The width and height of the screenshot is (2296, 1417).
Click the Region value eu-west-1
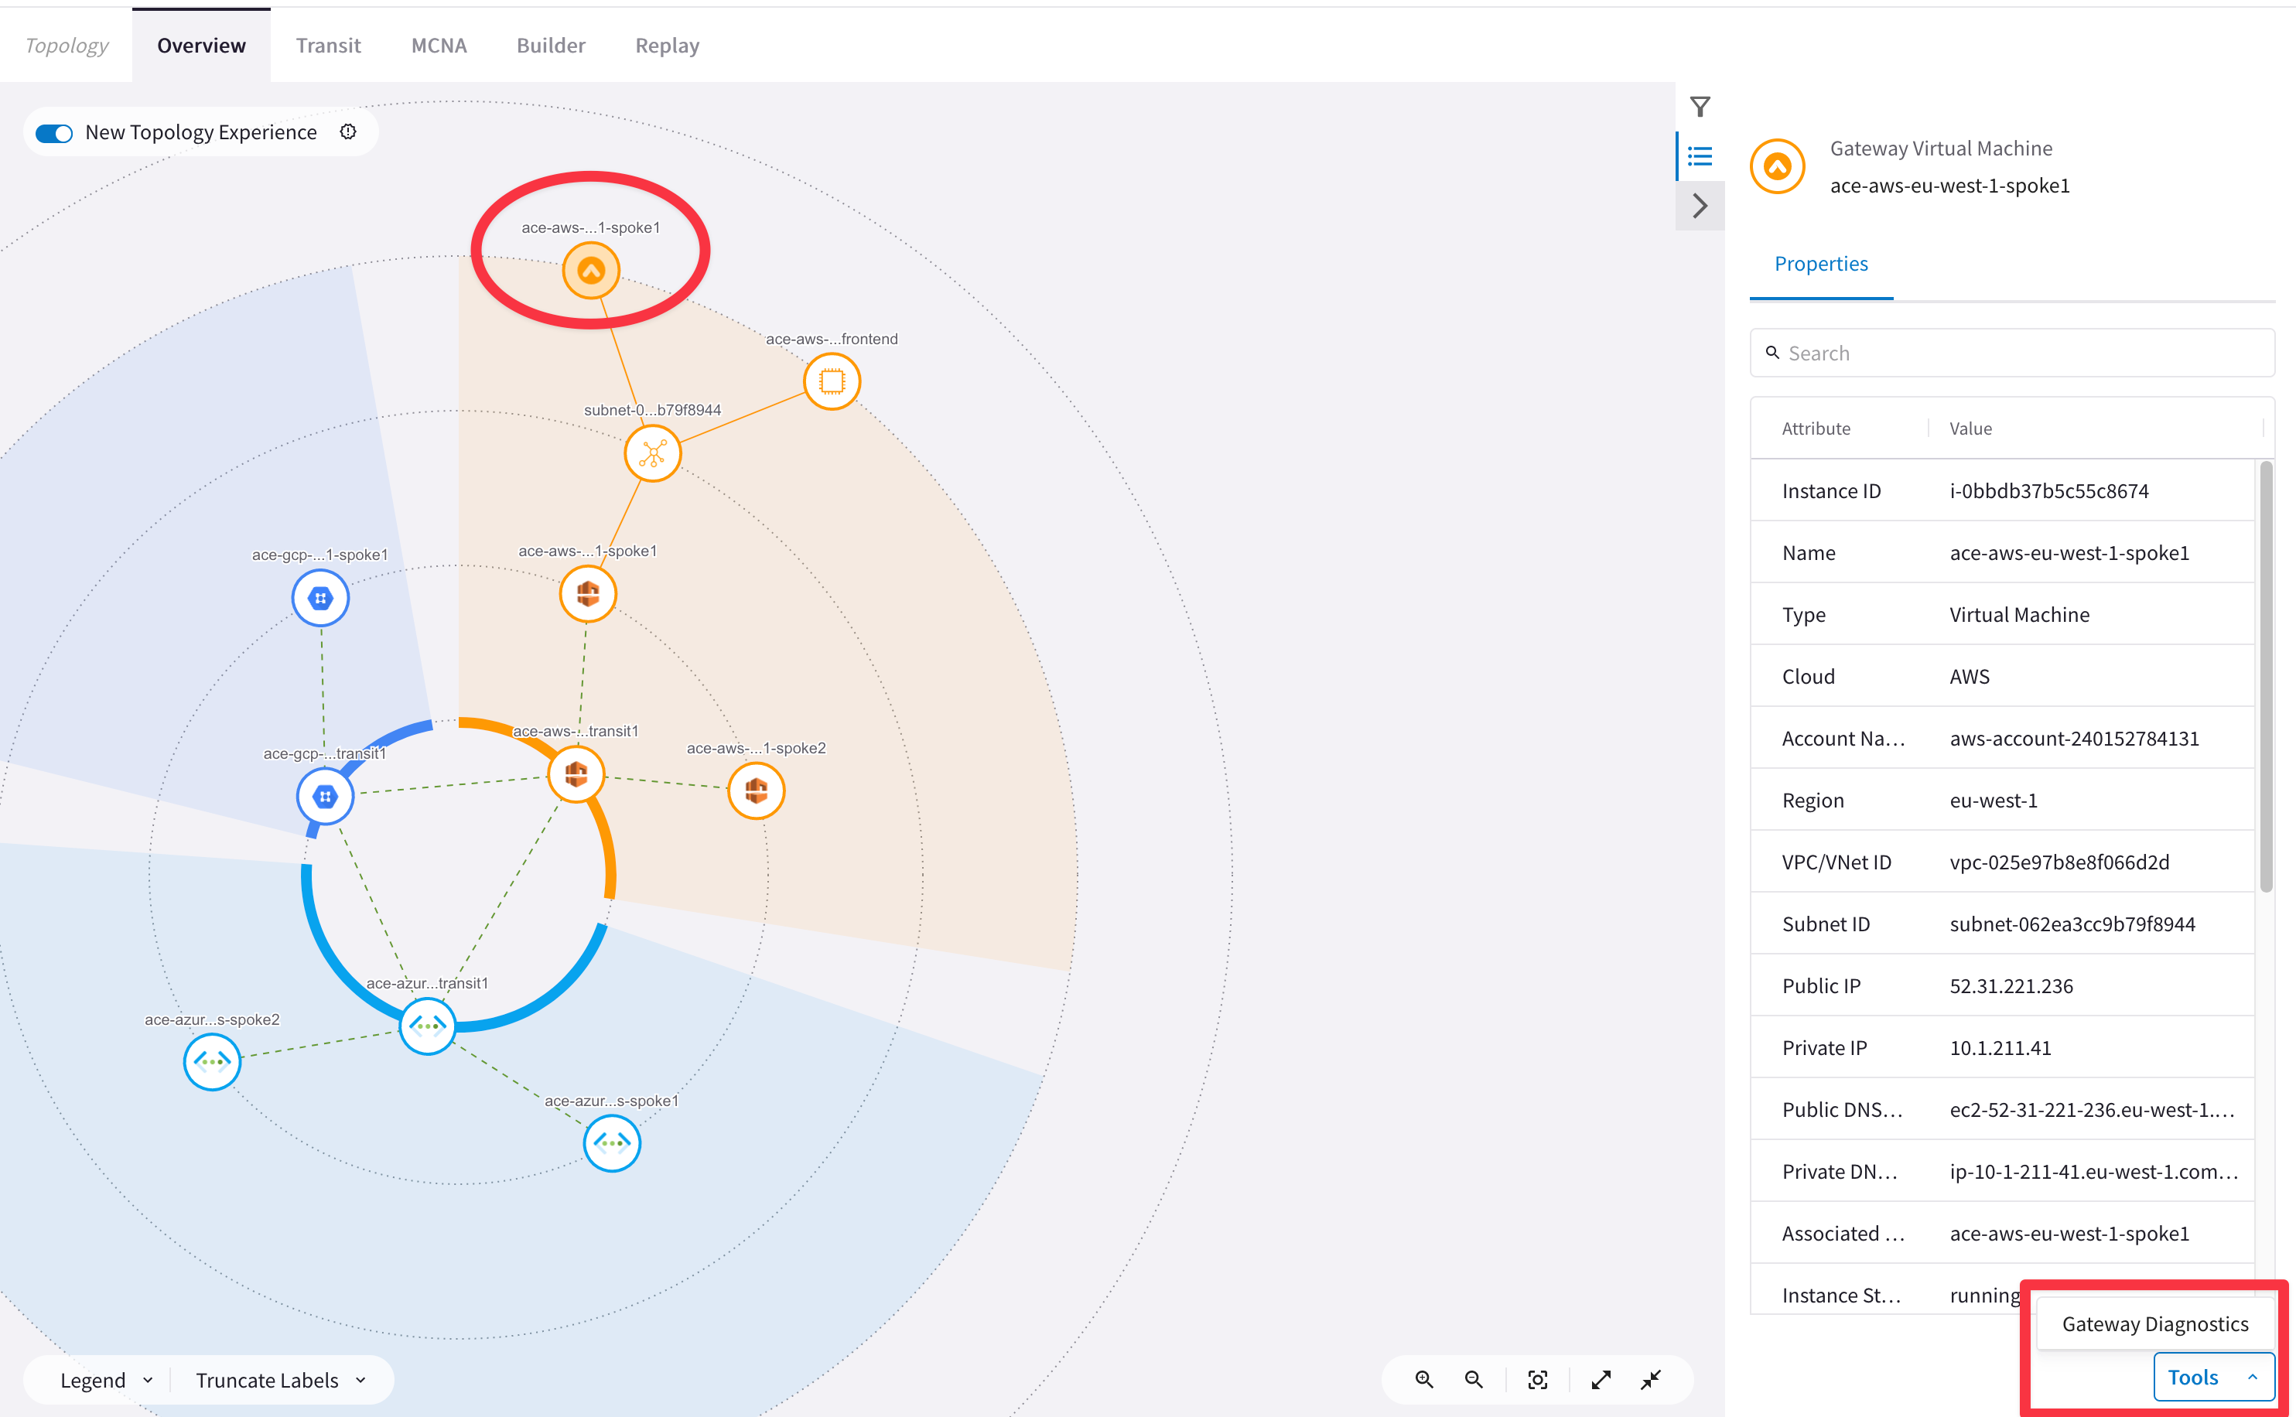coord(1994,801)
